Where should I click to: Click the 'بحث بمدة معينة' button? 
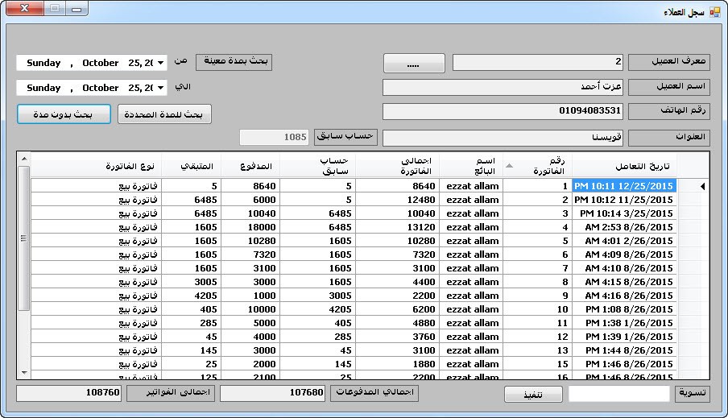[x=234, y=62]
